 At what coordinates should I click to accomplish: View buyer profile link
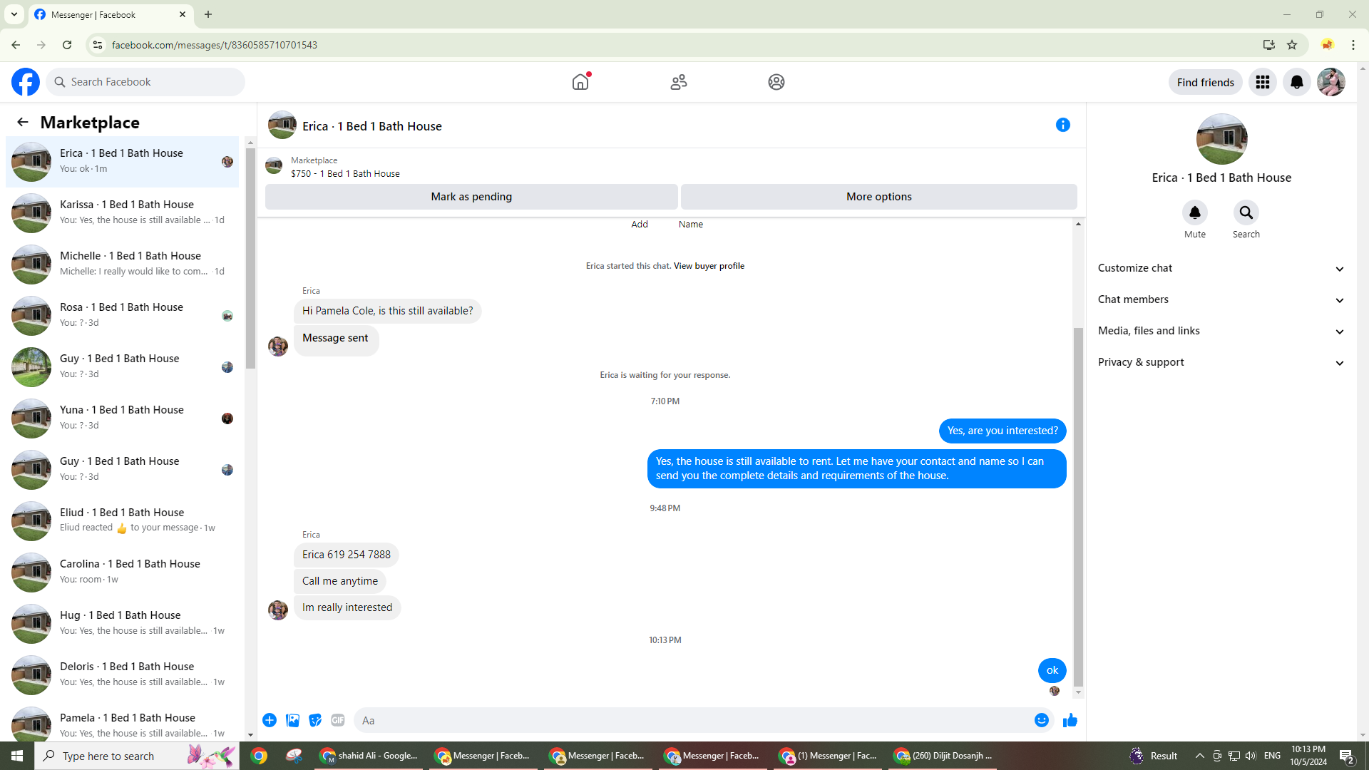point(708,266)
